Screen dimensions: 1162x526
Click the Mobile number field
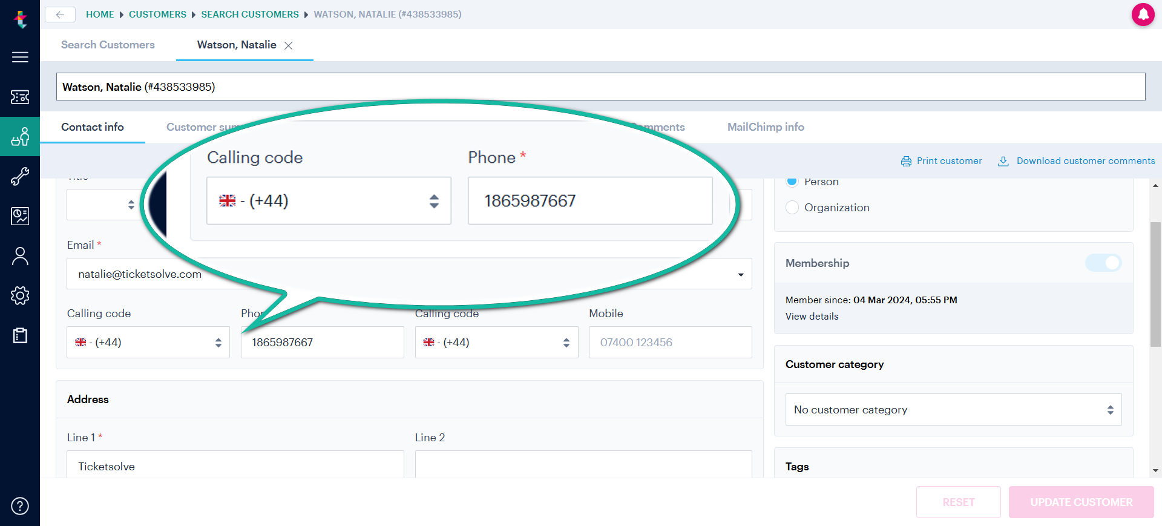point(670,343)
